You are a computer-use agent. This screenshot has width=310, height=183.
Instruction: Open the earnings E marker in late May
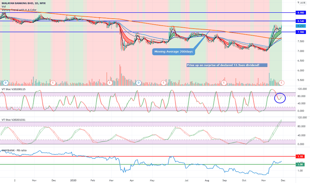(x=164, y=83)
